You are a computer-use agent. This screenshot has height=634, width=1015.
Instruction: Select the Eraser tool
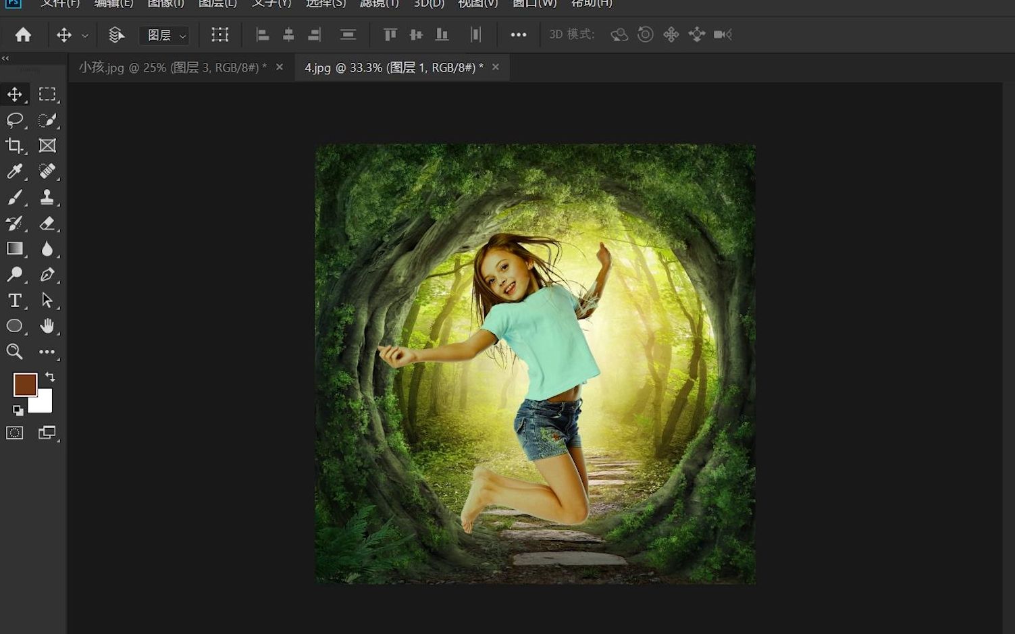coord(47,223)
